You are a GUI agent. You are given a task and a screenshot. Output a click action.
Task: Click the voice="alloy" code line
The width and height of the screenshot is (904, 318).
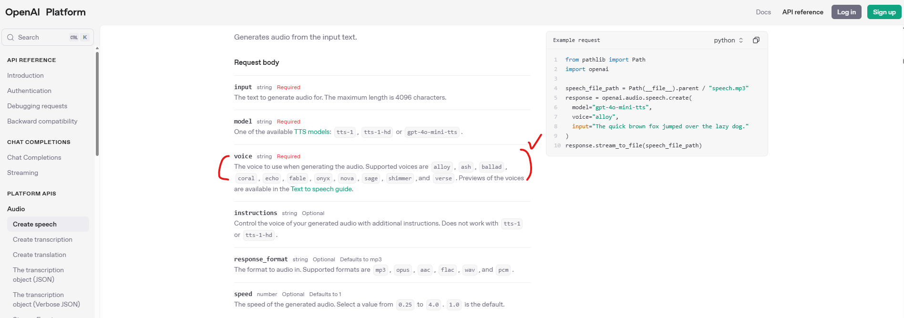pyautogui.click(x=595, y=117)
